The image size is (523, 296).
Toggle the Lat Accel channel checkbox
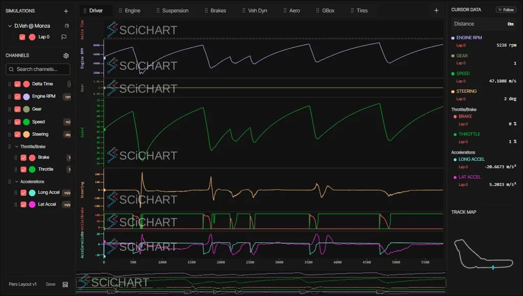23,204
